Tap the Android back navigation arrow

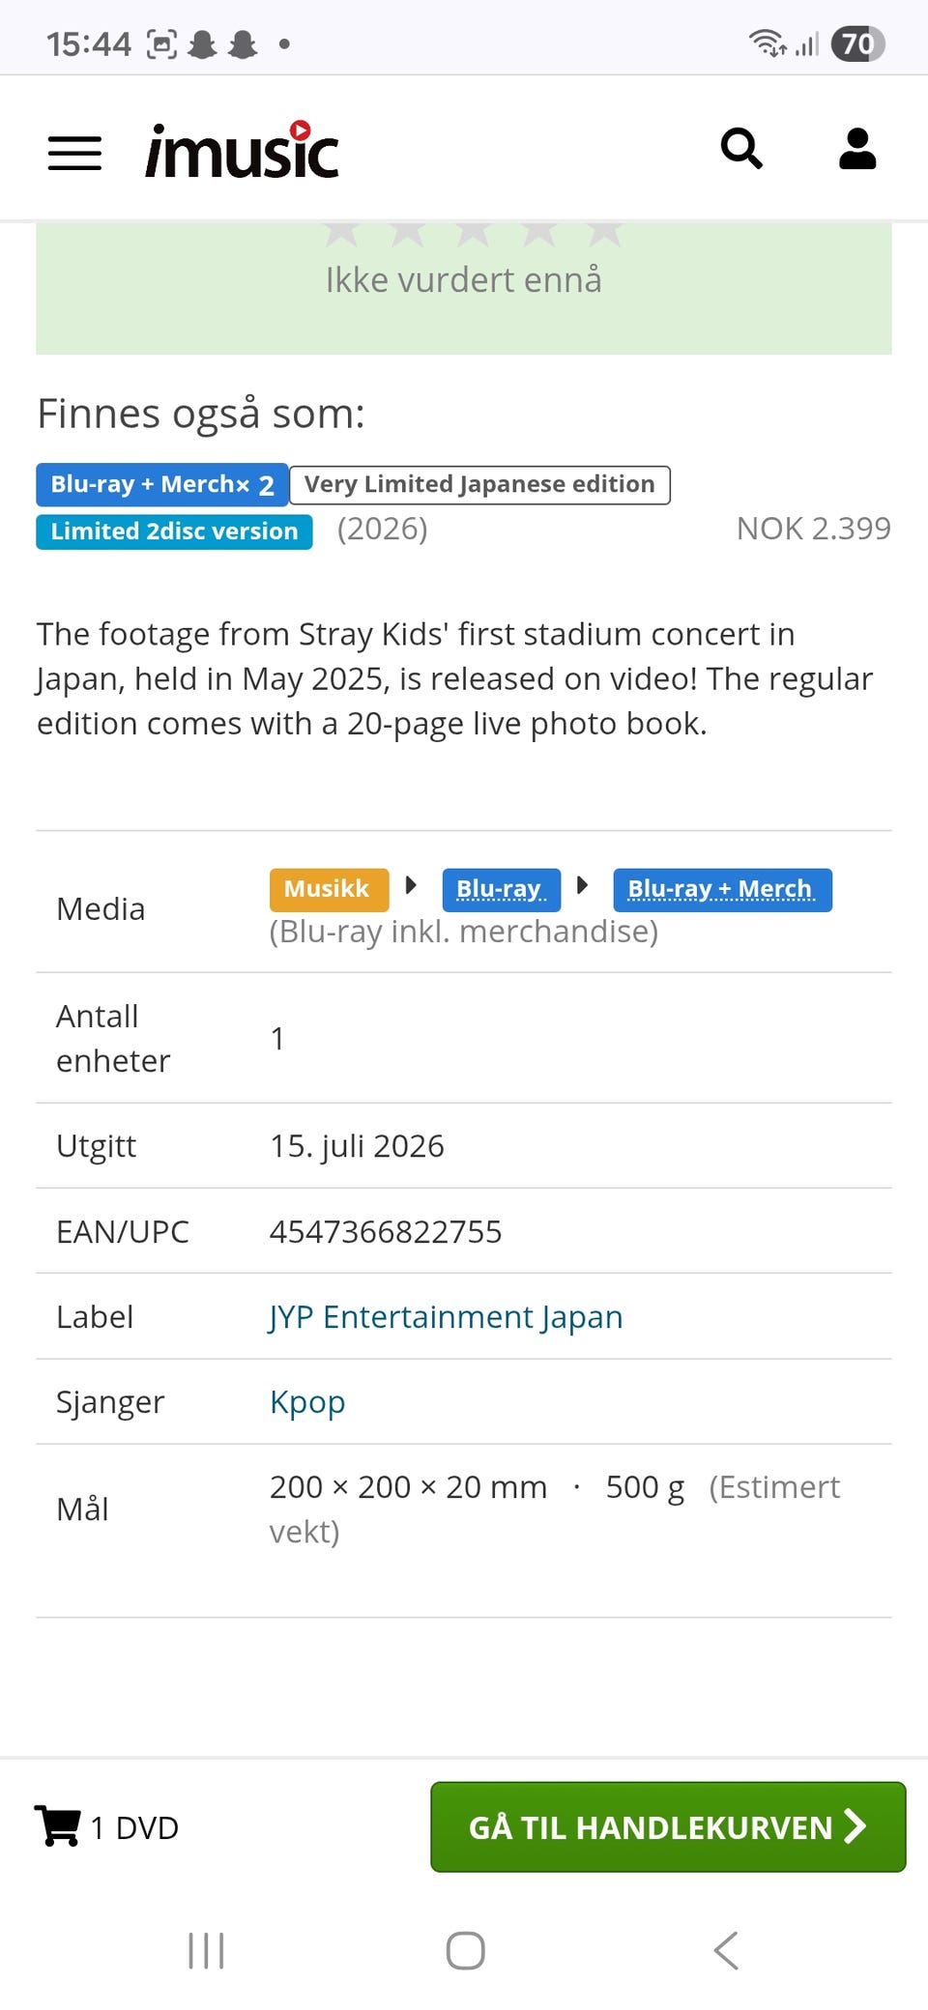(x=726, y=1950)
